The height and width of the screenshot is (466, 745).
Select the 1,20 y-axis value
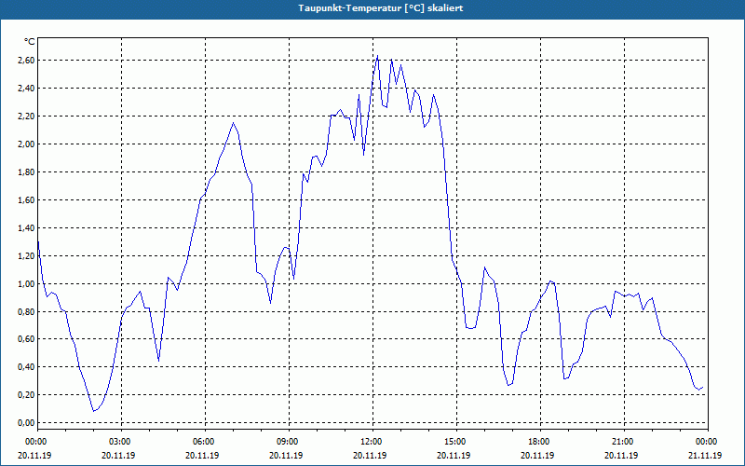(27, 255)
